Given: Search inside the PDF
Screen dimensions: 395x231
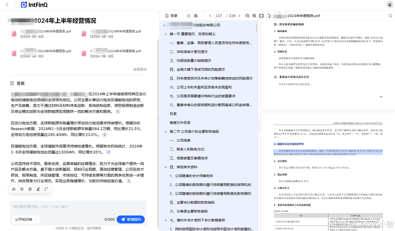Looking at the screenshot, I should (390, 16).
